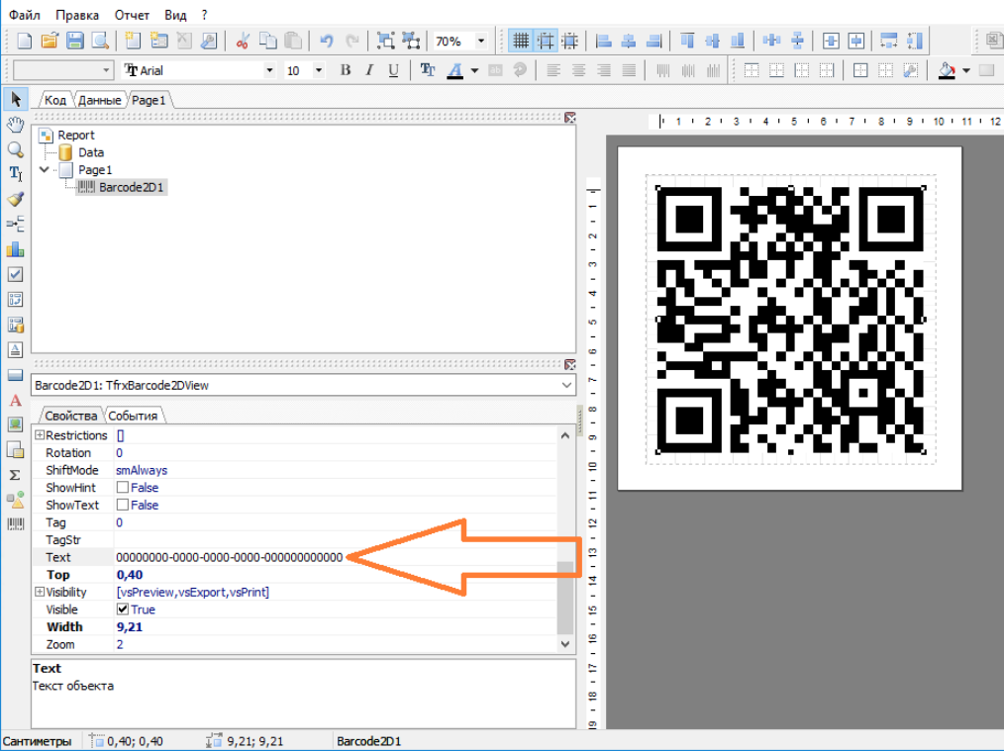Insert a red letter A text object
1004x751 pixels.
(x=16, y=401)
